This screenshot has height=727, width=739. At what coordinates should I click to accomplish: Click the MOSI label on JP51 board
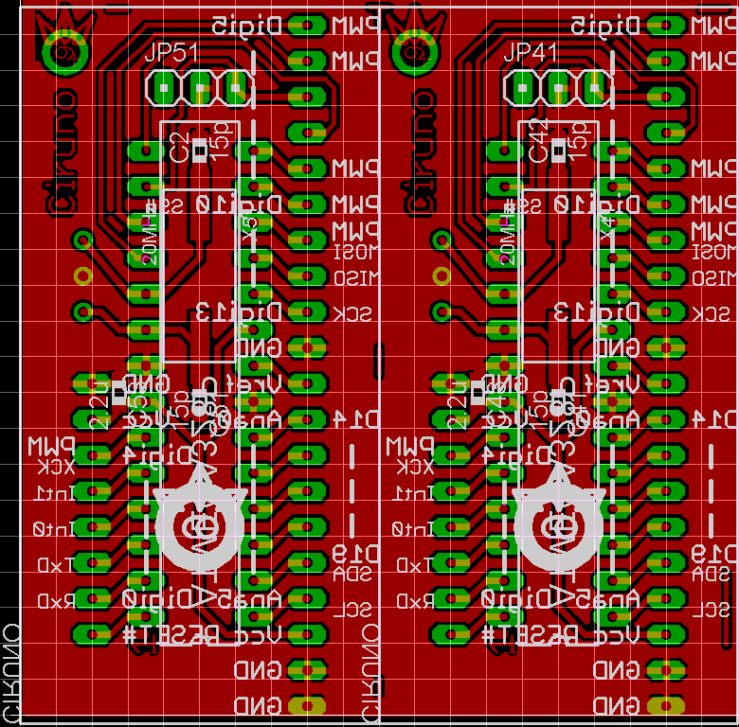356,253
